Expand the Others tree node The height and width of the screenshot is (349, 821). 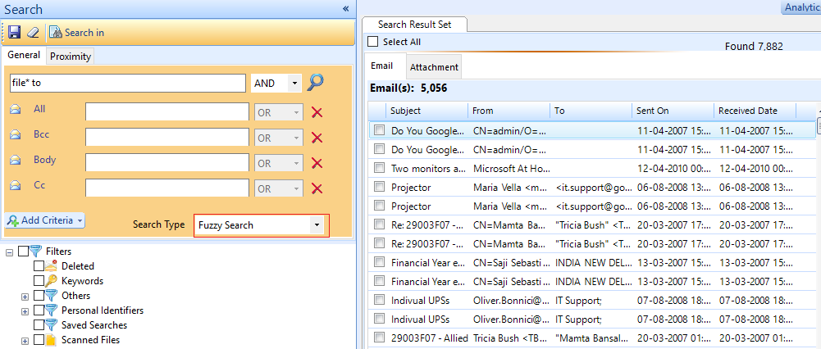(x=25, y=296)
